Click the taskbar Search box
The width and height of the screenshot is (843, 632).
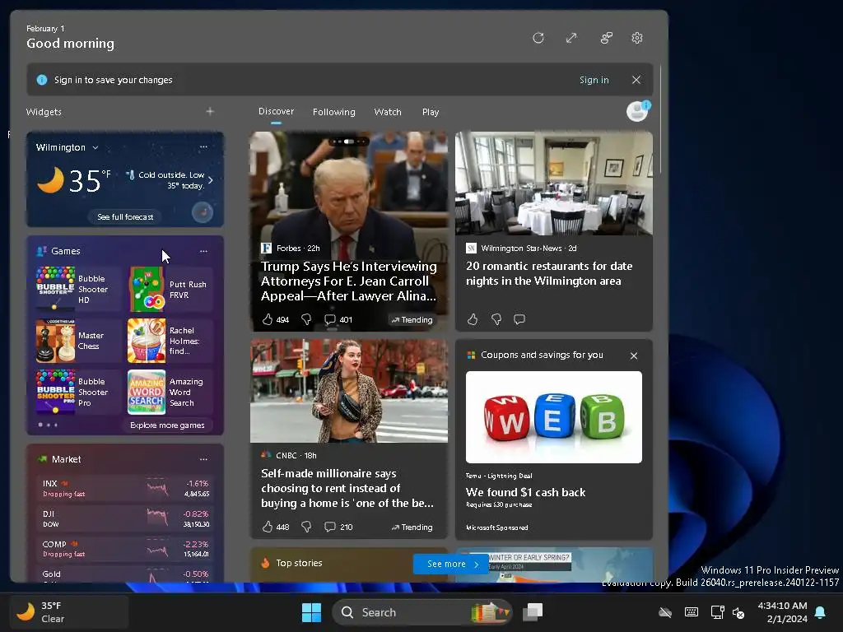click(422, 612)
